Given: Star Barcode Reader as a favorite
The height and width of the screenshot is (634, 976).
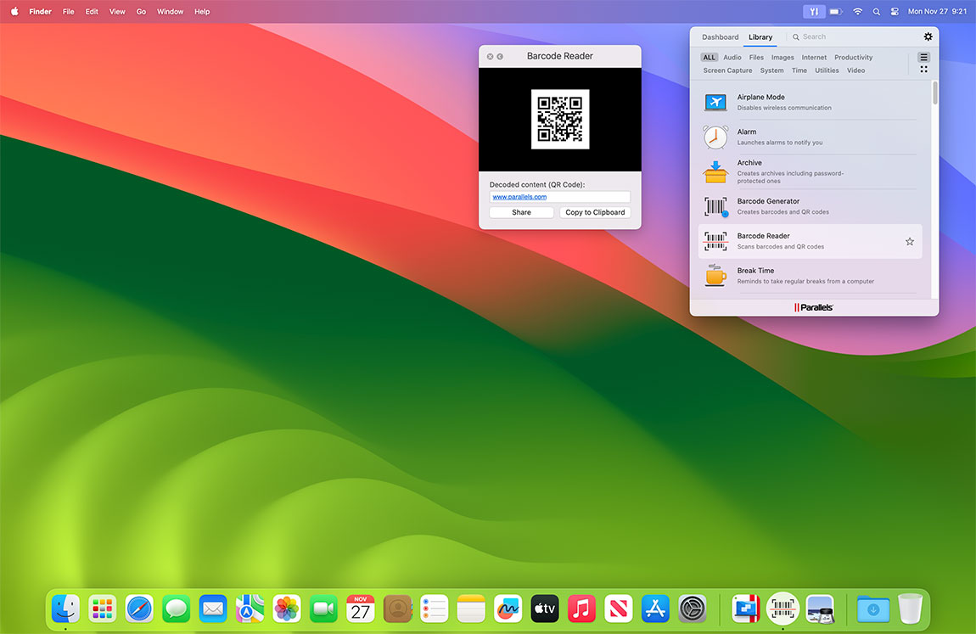Looking at the screenshot, I should (x=909, y=241).
